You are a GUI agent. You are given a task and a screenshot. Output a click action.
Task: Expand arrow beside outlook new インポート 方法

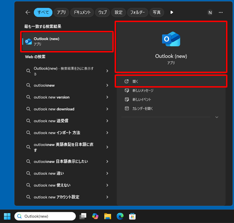(x=107, y=133)
